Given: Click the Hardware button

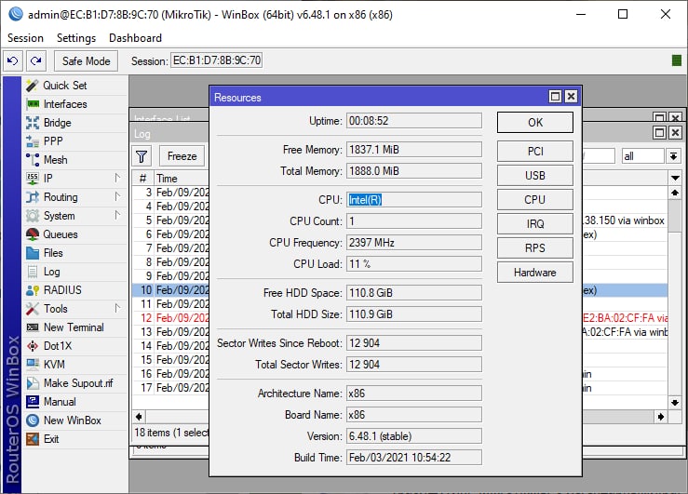Looking at the screenshot, I should pos(535,273).
